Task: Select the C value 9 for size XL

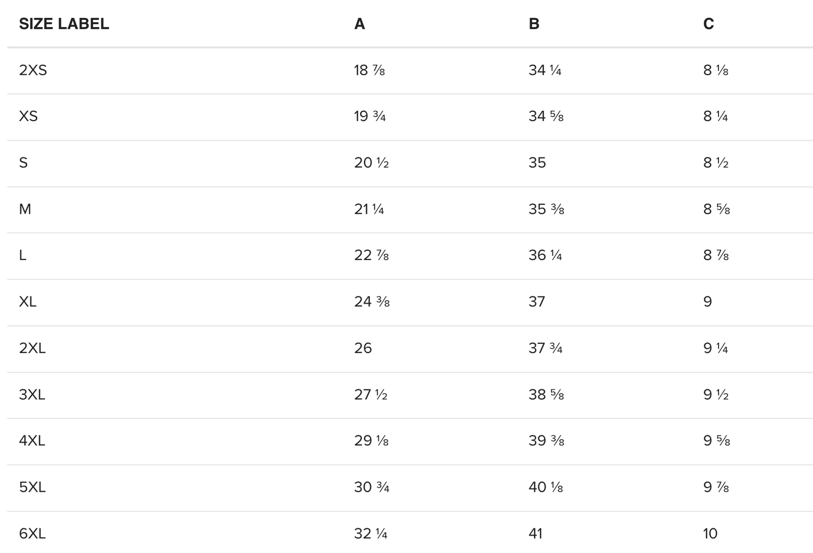Action: [708, 302]
